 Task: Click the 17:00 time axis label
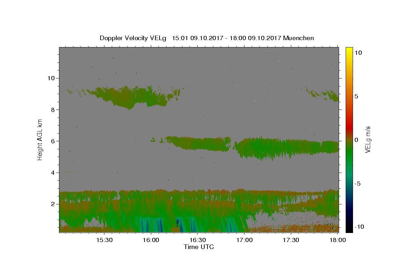244,240
